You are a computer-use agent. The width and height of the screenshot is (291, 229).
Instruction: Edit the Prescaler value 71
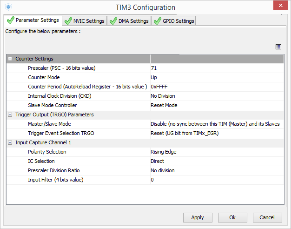(217, 68)
